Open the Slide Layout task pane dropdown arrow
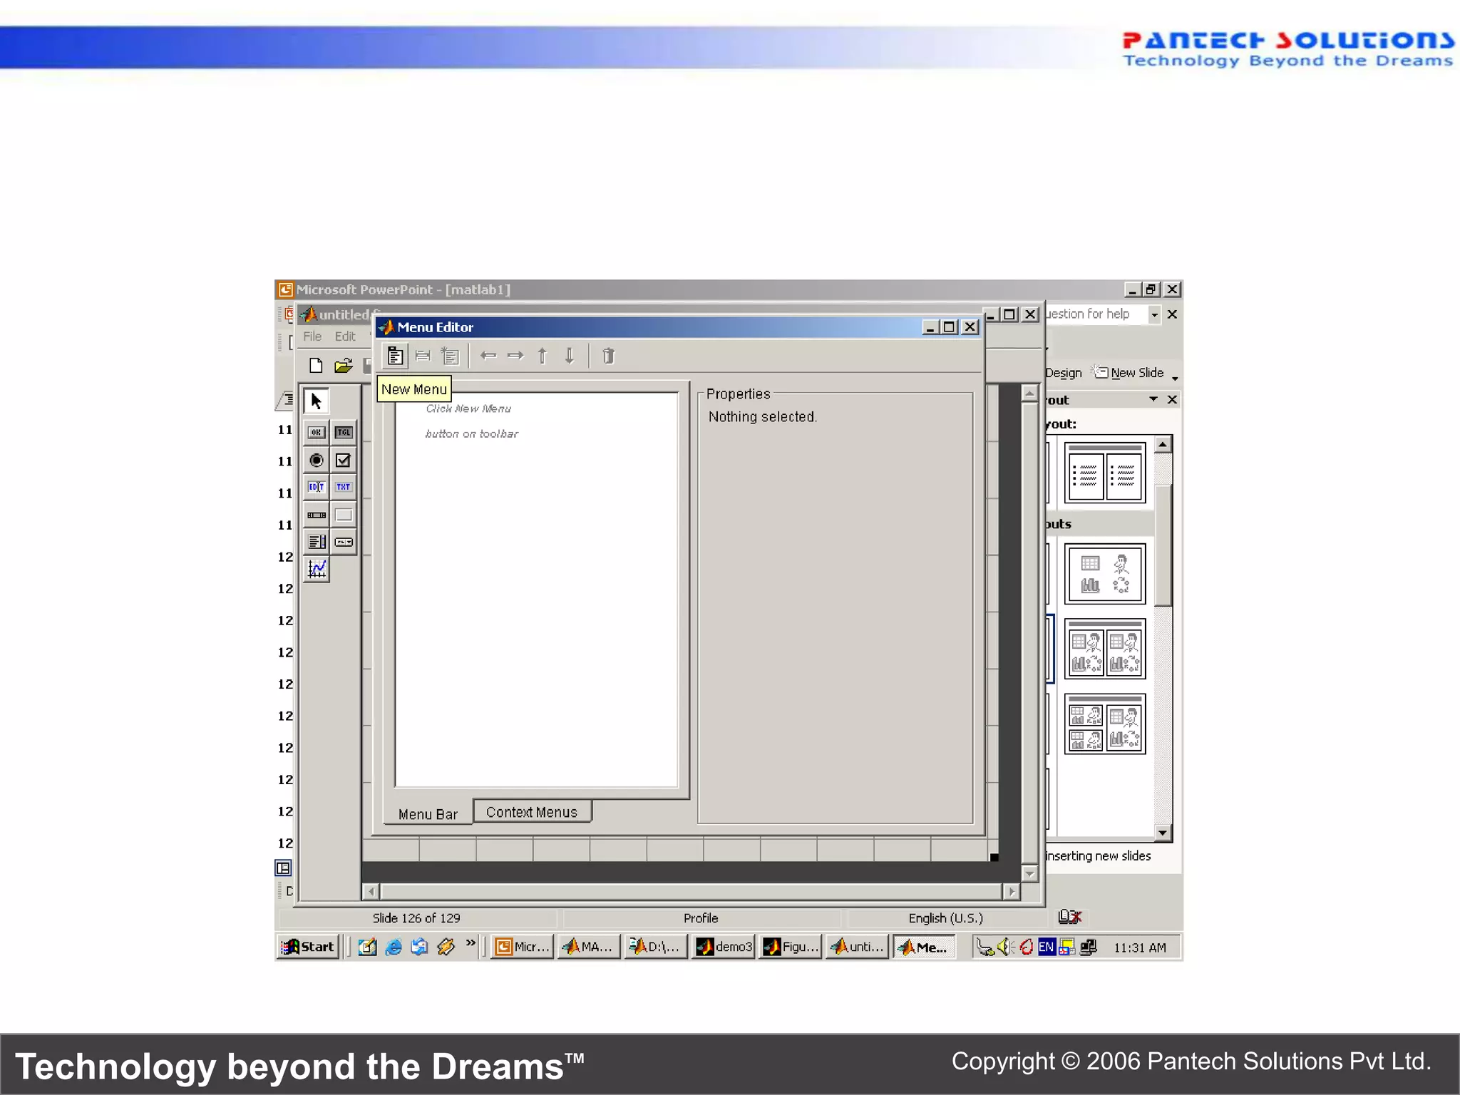This screenshot has width=1460, height=1095. (x=1153, y=399)
